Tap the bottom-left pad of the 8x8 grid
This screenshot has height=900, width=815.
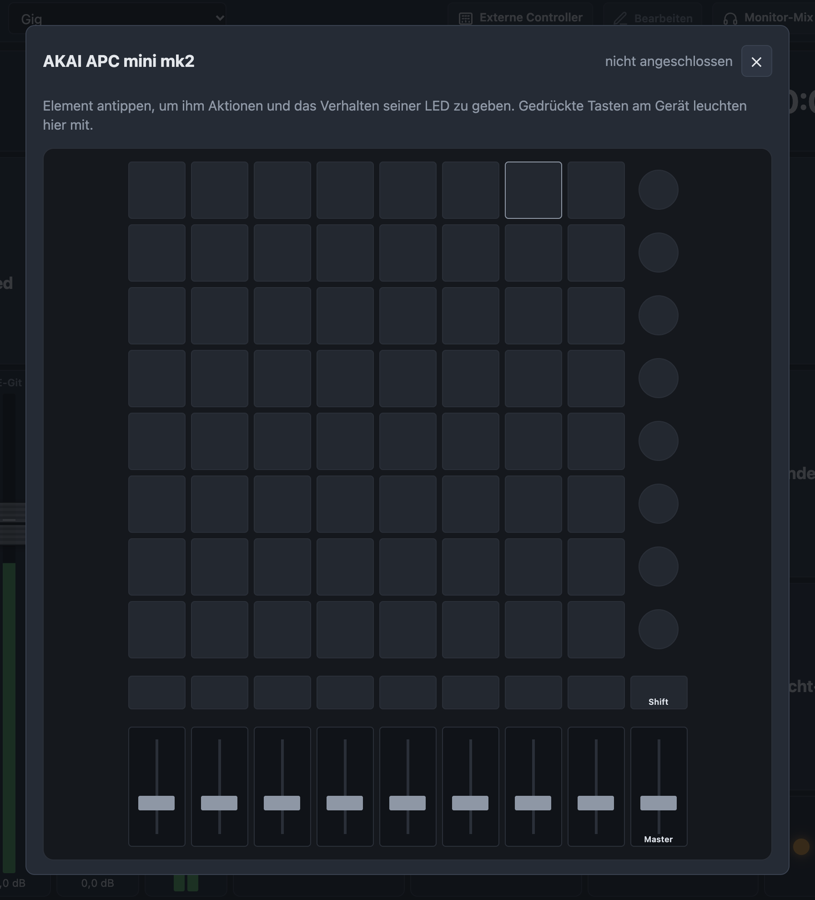coord(157,630)
